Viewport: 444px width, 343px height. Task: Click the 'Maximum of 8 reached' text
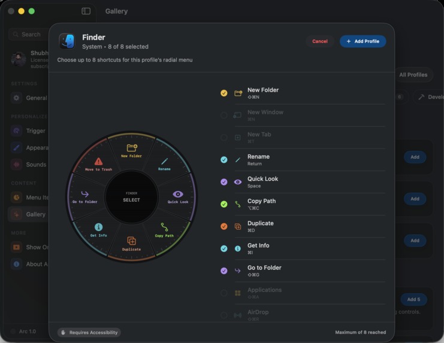[x=361, y=332]
